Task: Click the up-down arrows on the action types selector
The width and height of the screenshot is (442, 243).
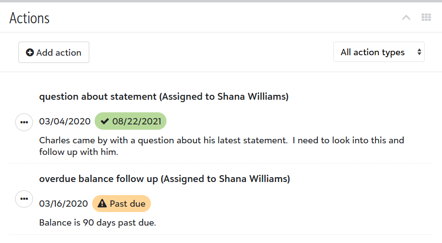Action: click(419, 52)
